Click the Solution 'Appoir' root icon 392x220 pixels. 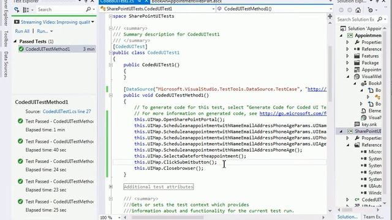[343, 29]
